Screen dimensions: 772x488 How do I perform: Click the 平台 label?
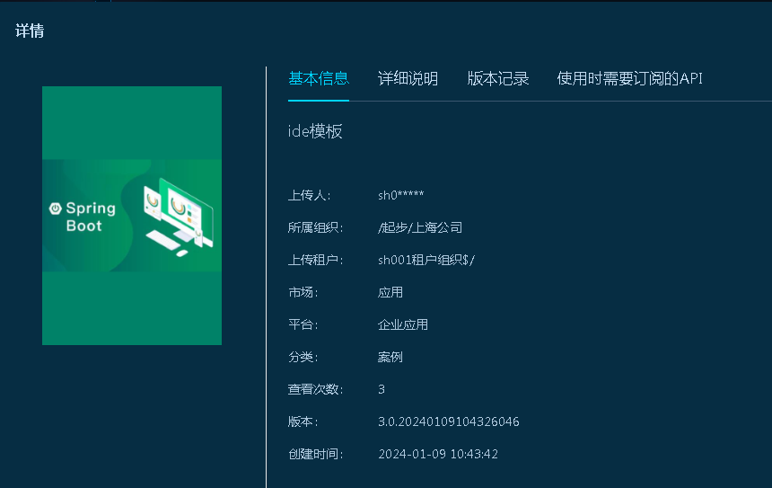pos(303,324)
